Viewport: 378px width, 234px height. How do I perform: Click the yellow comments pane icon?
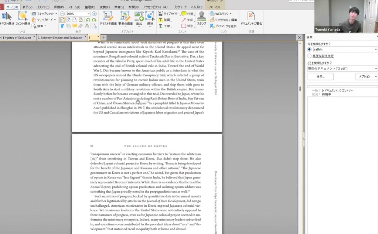[x=75, y=26]
